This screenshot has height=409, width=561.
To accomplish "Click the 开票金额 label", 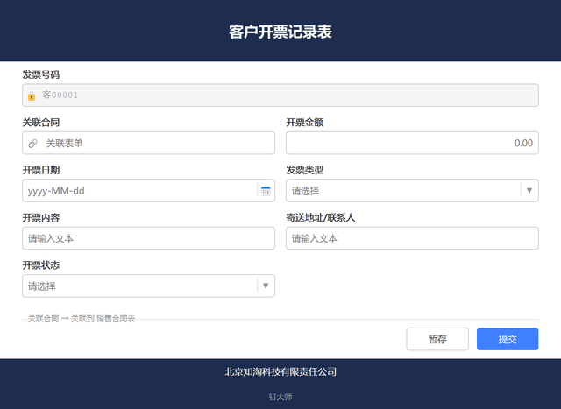I will [304, 123].
